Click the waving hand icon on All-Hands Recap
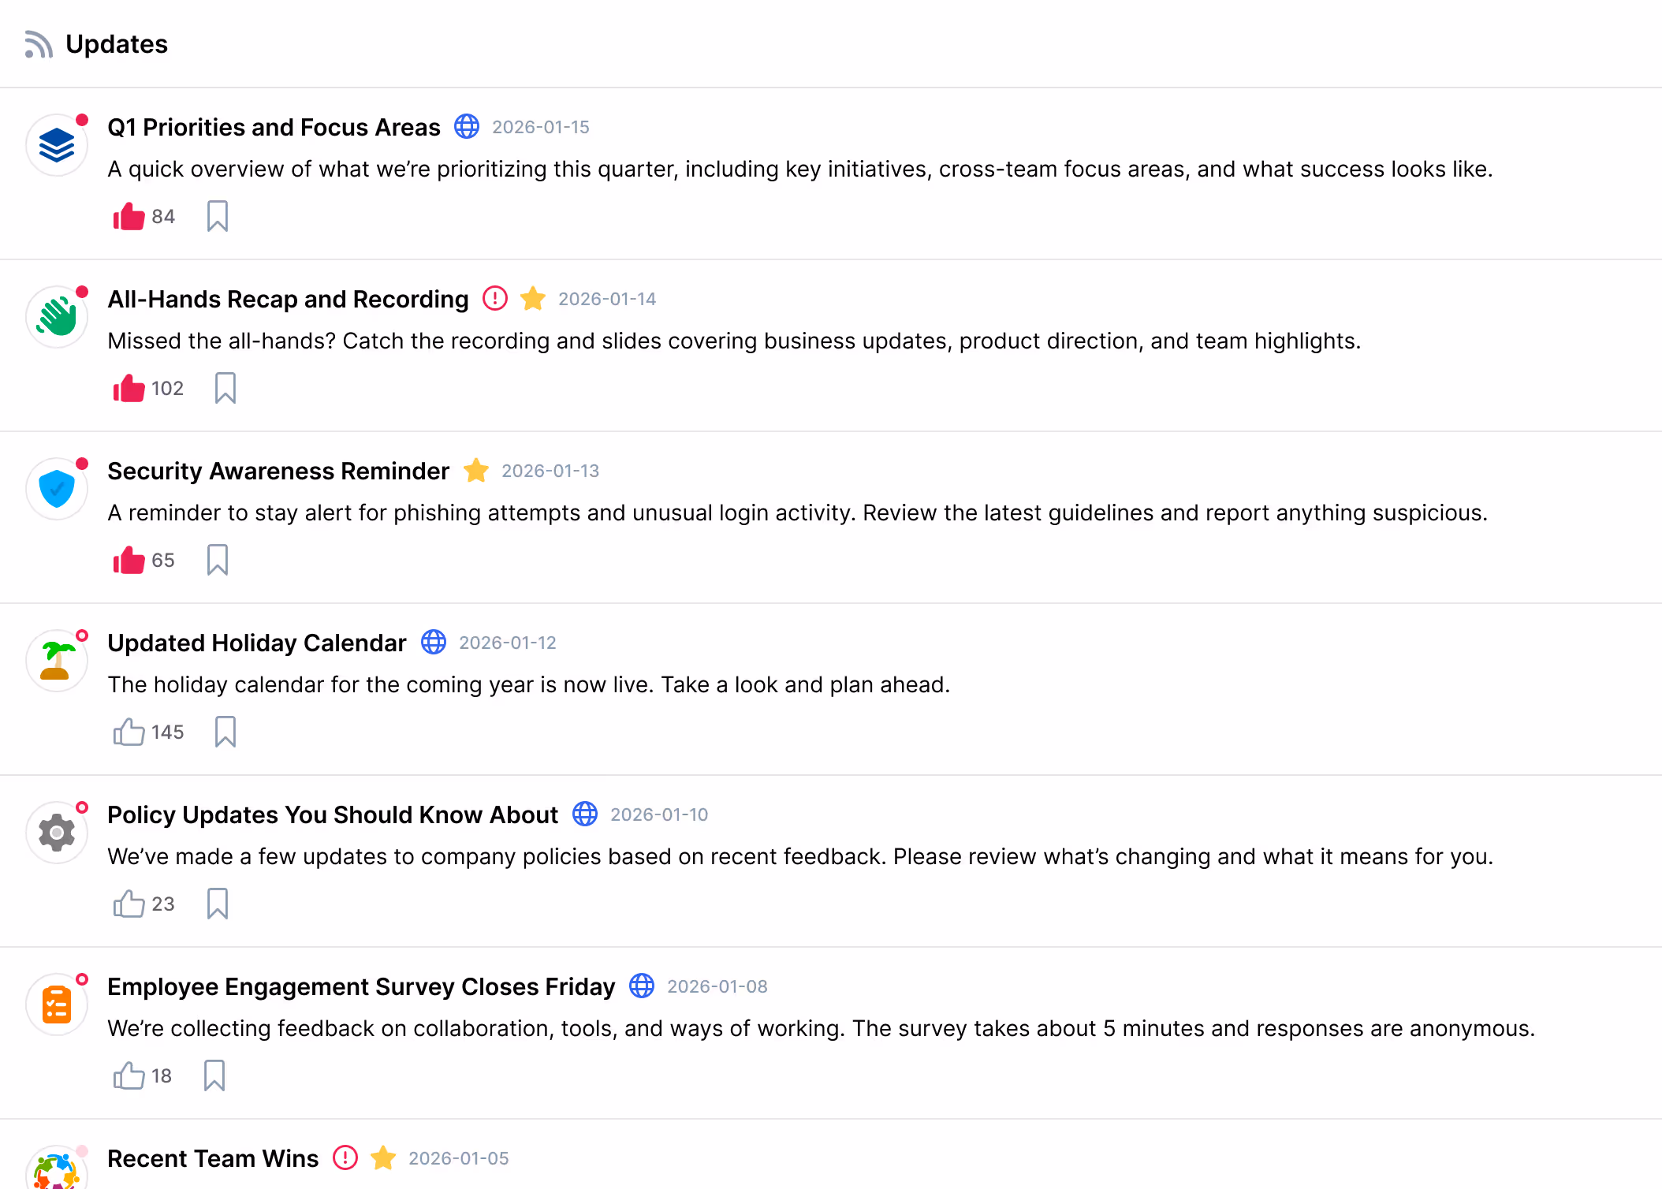Image resolution: width=1662 pixels, height=1189 pixels. coord(56,316)
